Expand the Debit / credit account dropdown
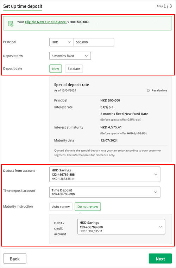This screenshot has height=268, width=176. 121,227
